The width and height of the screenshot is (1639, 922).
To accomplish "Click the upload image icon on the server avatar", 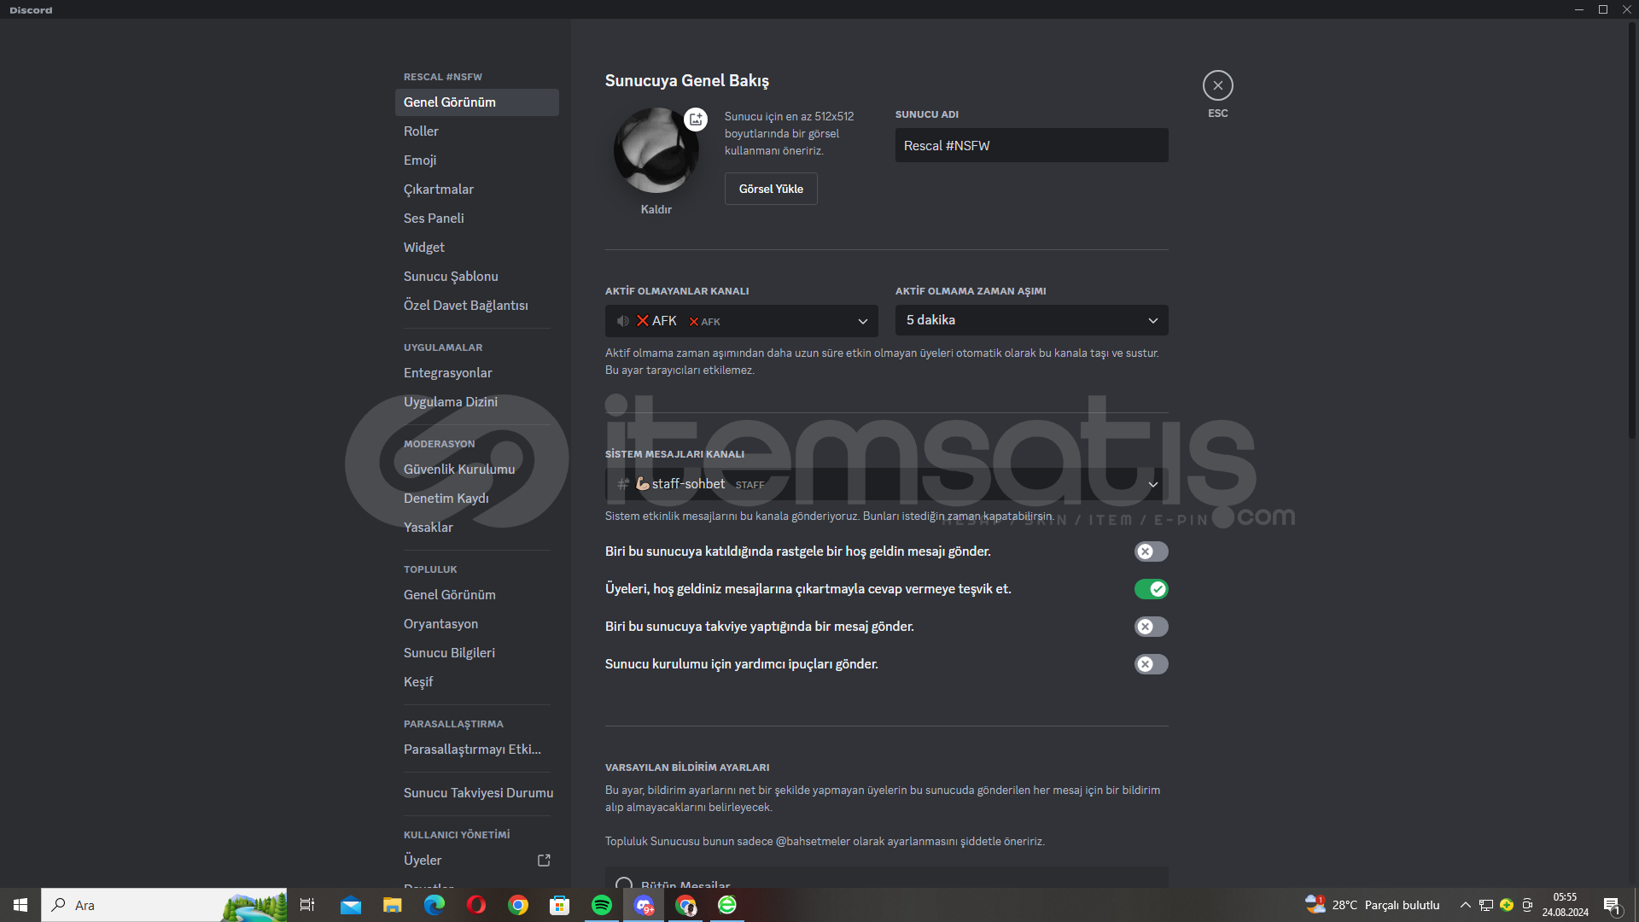I will click(696, 120).
